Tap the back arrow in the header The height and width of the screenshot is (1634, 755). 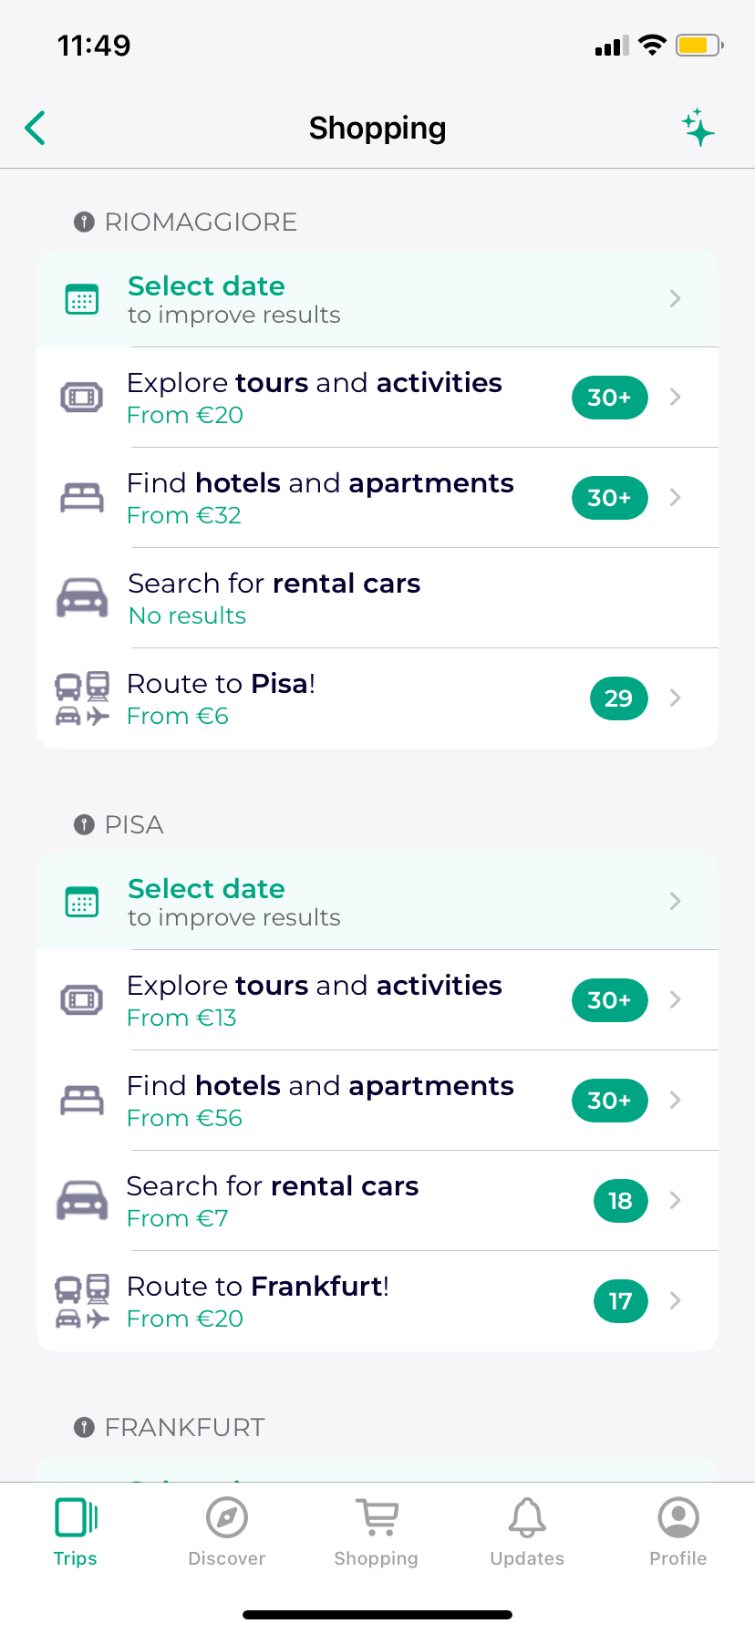[36, 129]
